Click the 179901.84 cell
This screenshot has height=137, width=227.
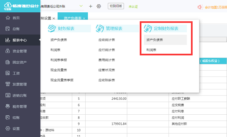tap(106, 124)
